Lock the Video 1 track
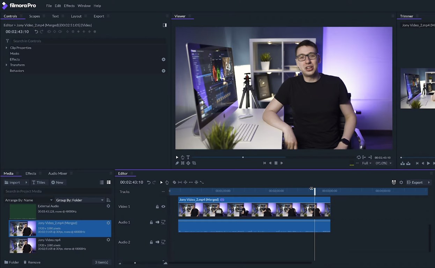The height and width of the screenshot is (268, 435). tap(157, 207)
